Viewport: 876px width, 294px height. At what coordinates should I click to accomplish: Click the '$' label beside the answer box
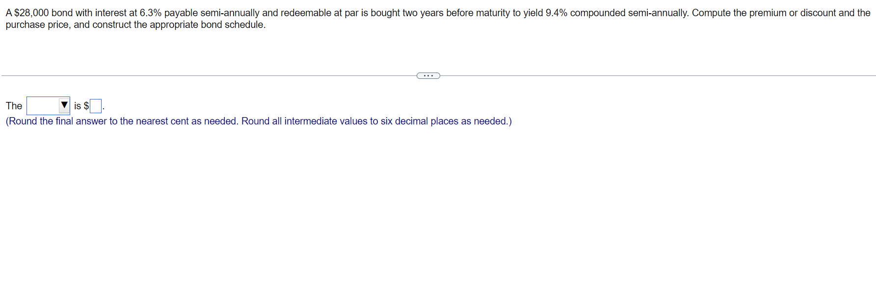coord(86,106)
